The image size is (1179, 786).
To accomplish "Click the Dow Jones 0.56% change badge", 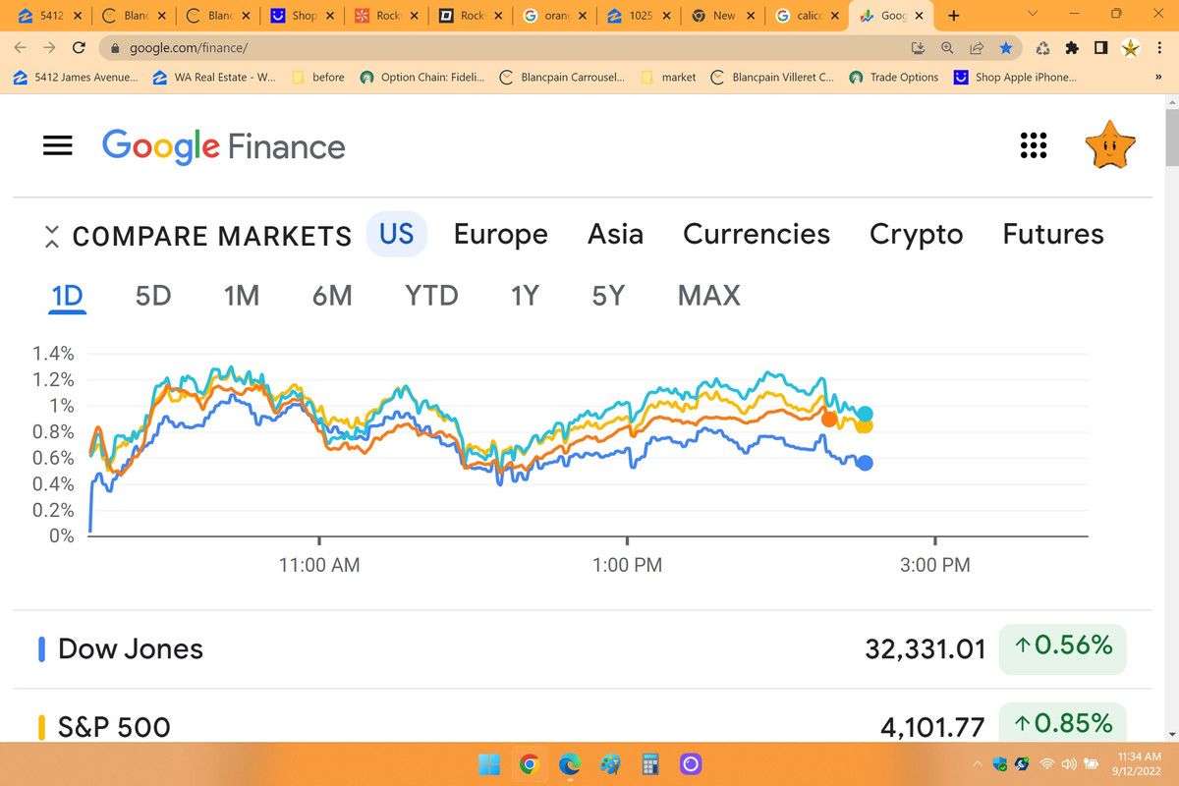I will click(x=1062, y=647).
